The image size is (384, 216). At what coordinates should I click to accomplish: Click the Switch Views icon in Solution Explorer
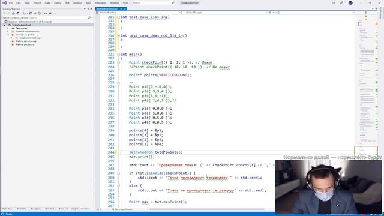[x=18, y=13]
